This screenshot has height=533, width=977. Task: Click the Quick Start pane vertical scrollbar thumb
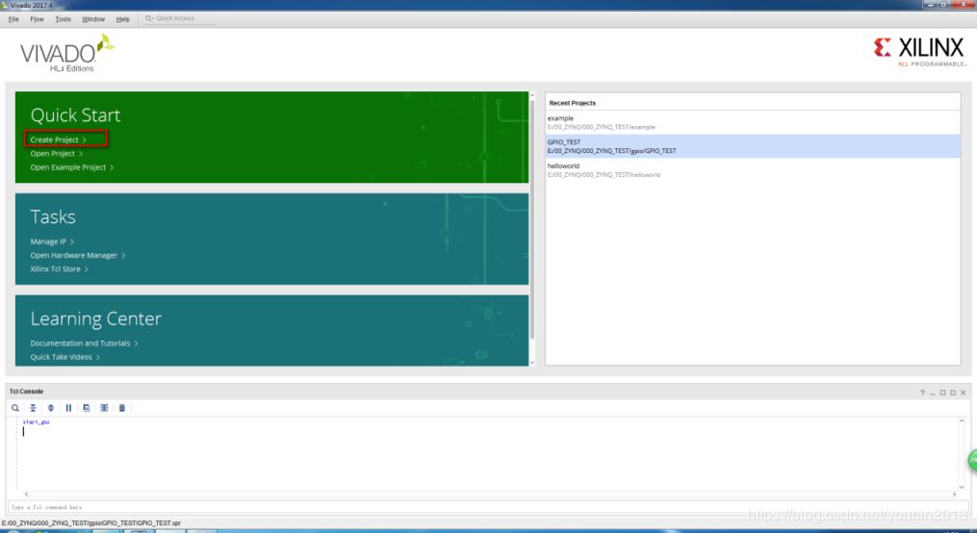point(532,218)
